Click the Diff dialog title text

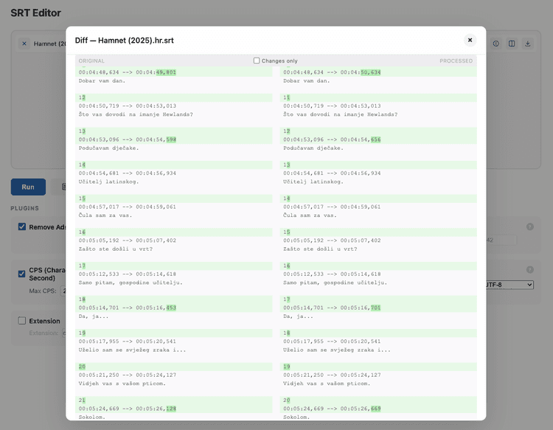(x=124, y=41)
